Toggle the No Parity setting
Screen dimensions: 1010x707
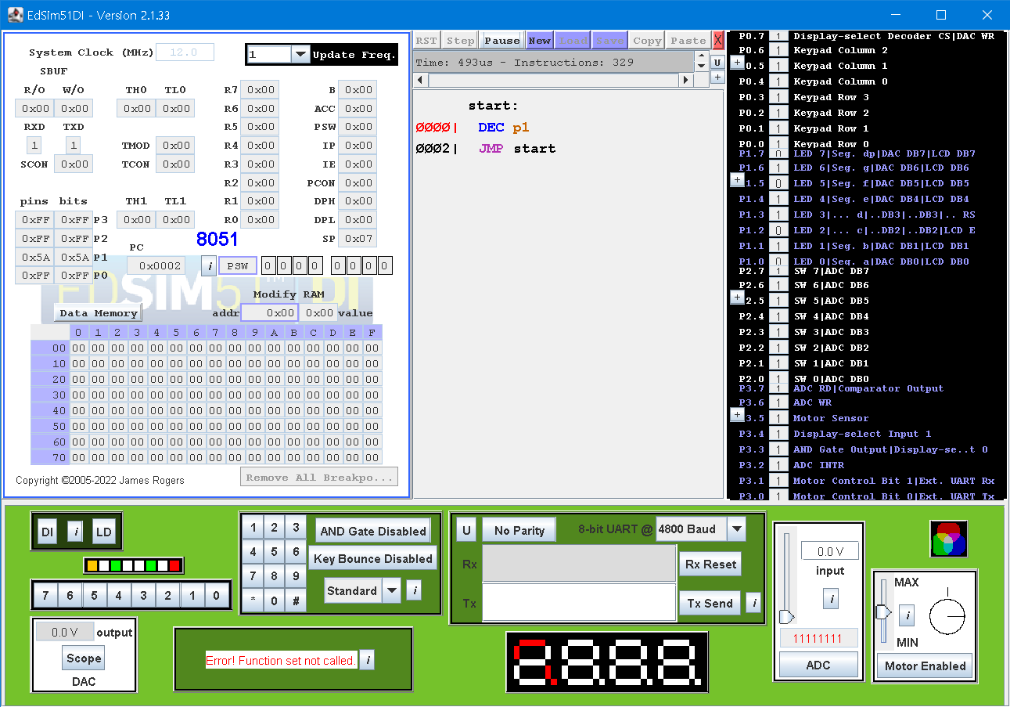519,530
